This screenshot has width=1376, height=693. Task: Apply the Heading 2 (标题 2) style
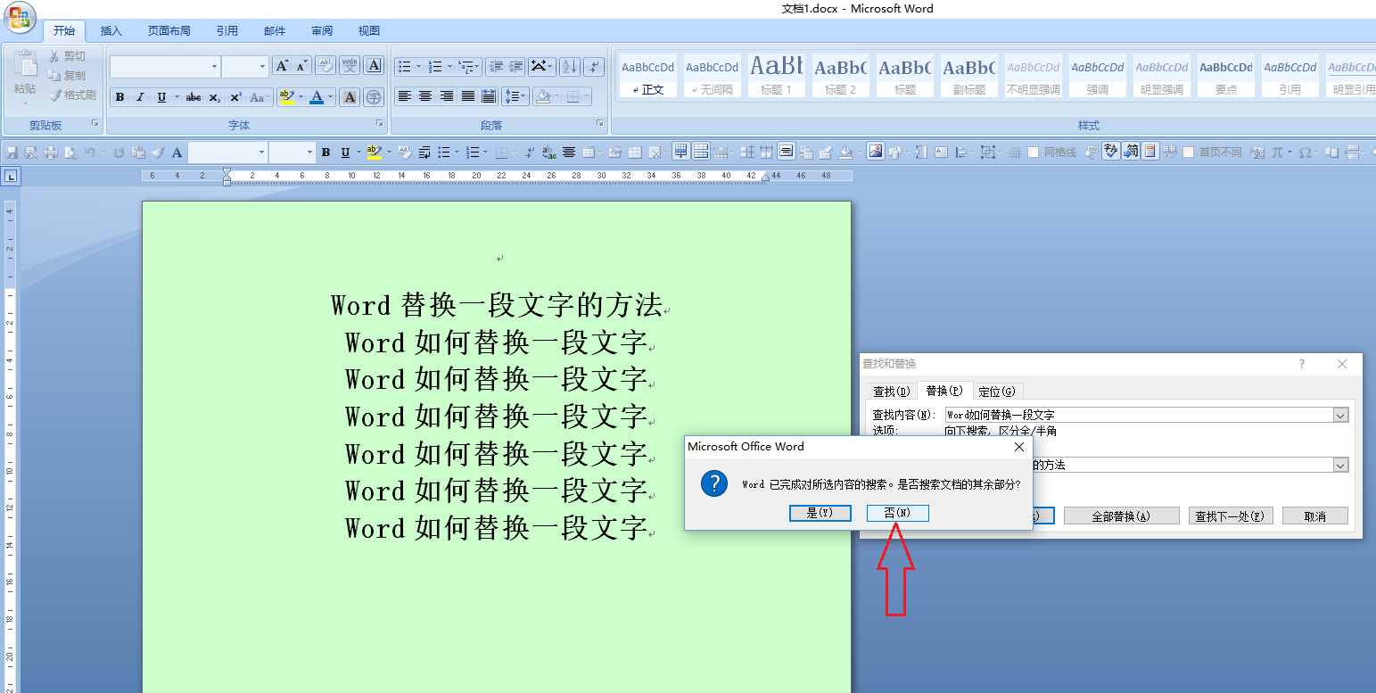(x=840, y=75)
